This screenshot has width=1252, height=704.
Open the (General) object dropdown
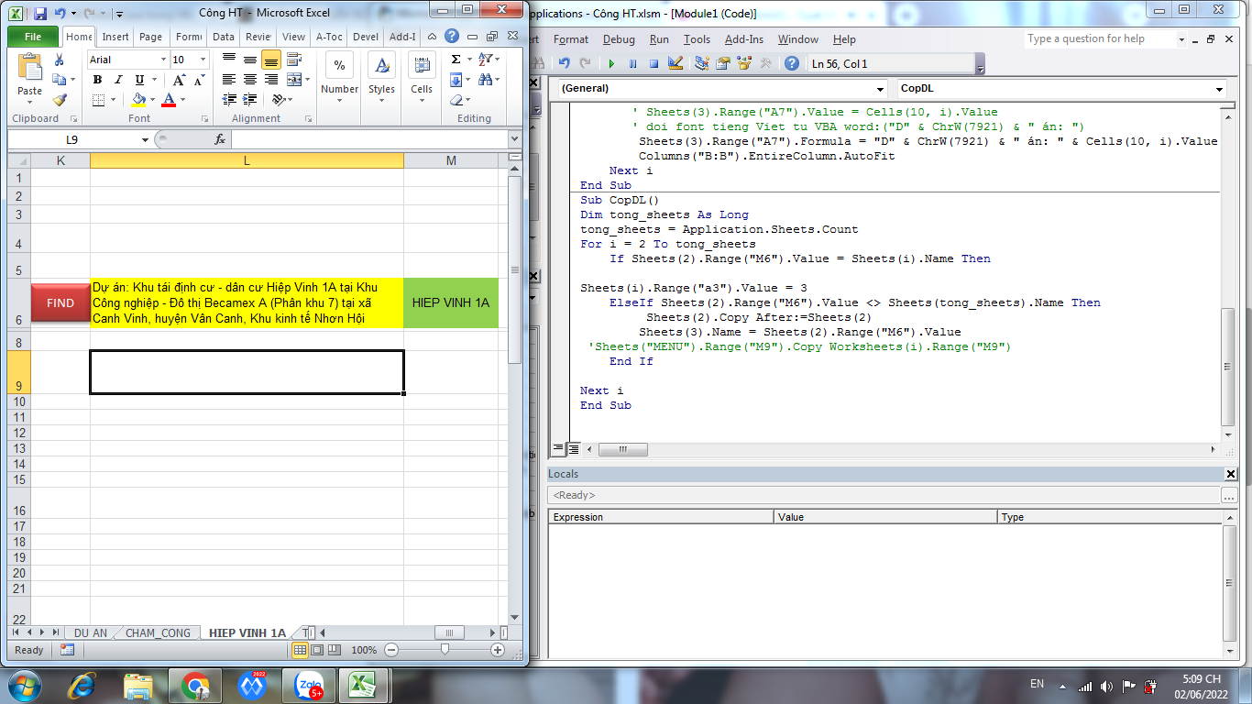(880, 89)
